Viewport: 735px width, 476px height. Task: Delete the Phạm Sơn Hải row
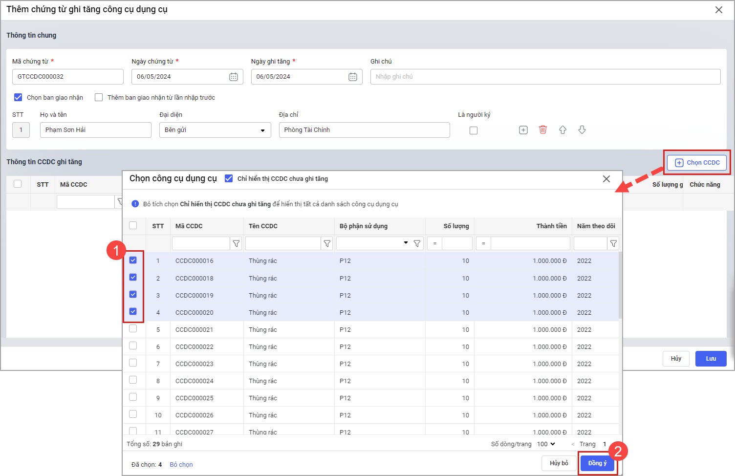pos(543,130)
